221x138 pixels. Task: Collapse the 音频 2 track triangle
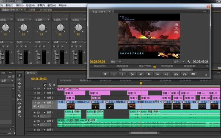45,121
